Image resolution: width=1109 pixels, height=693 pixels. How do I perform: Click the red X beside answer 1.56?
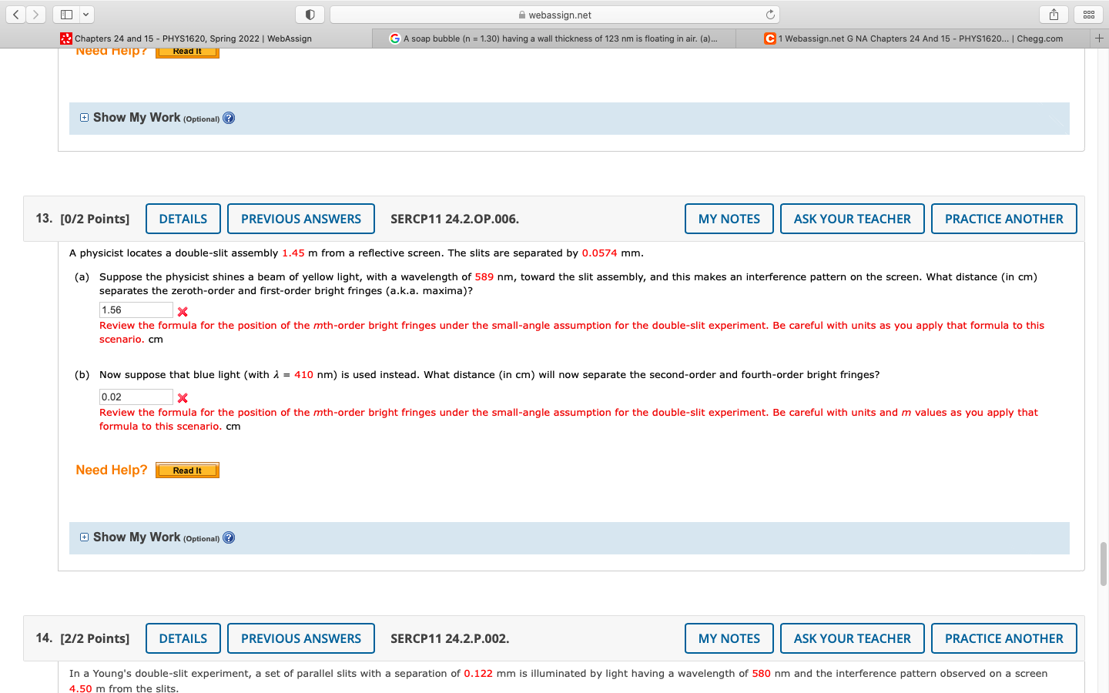click(182, 312)
